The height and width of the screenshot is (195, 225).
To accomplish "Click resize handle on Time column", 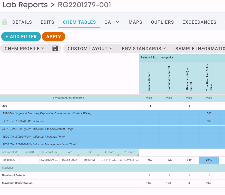I will pos(98,155).
